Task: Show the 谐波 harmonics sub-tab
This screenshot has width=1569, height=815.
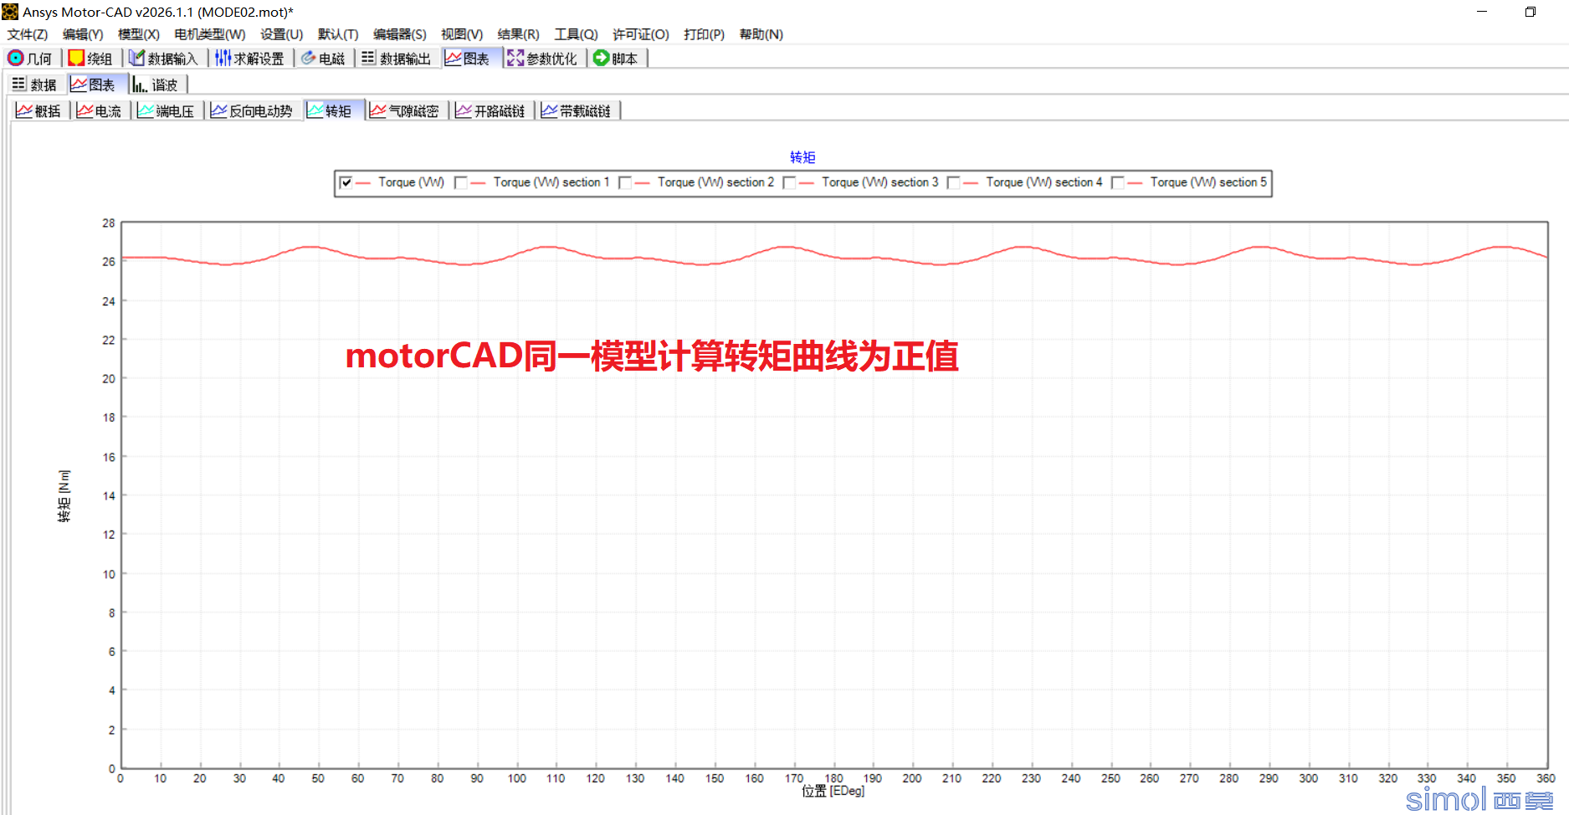Action: tap(156, 85)
